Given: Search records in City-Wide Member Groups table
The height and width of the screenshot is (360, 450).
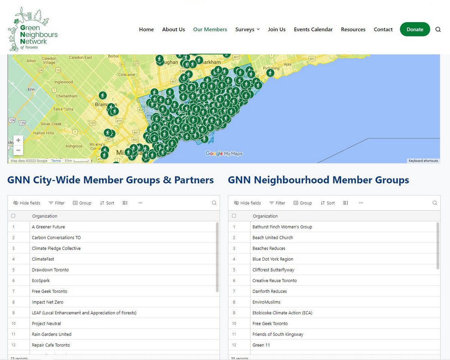Looking at the screenshot, I should pos(214,203).
